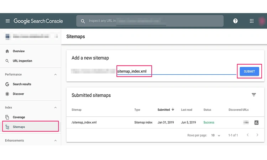Click the Jun 5, 2019 last read date

188,122
